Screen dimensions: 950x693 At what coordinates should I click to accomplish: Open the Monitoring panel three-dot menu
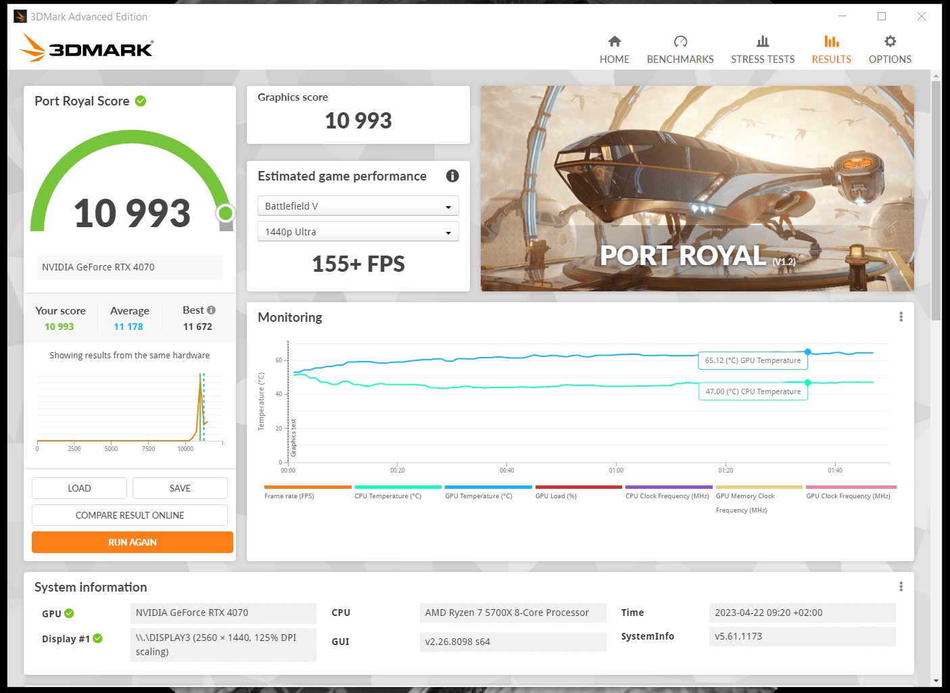(x=901, y=317)
